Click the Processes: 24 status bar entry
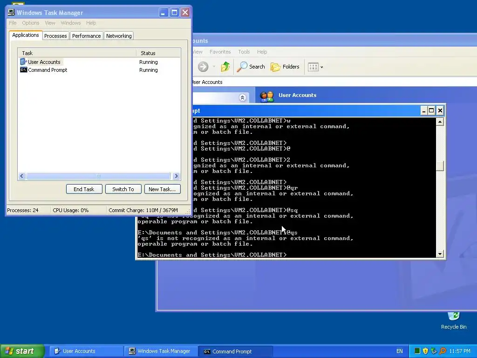Viewport: 477px width, 358px height. click(x=23, y=210)
